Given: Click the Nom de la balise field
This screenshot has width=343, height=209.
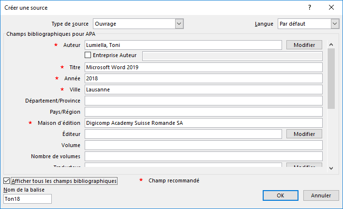Looking at the screenshot, I should pos(28,199).
